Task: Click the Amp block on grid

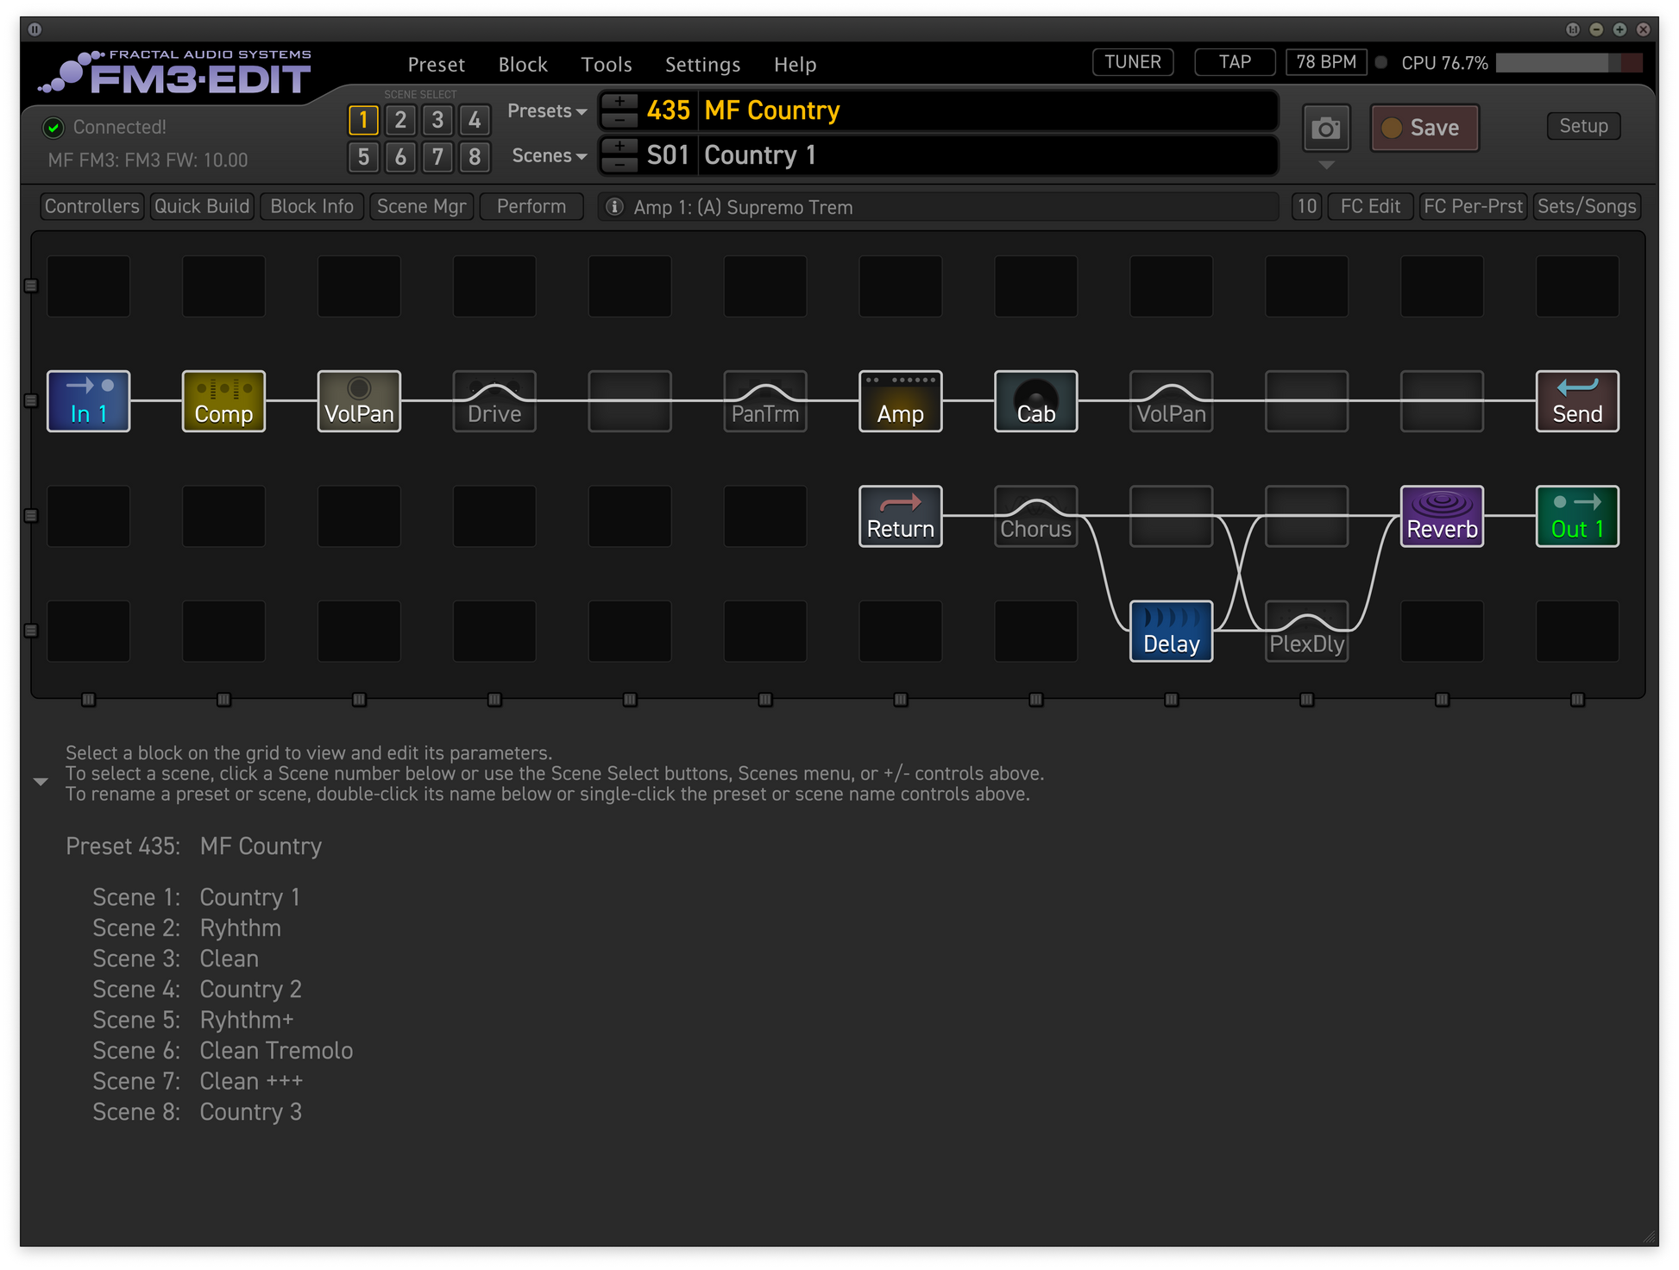Action: (x=900, y=401)
